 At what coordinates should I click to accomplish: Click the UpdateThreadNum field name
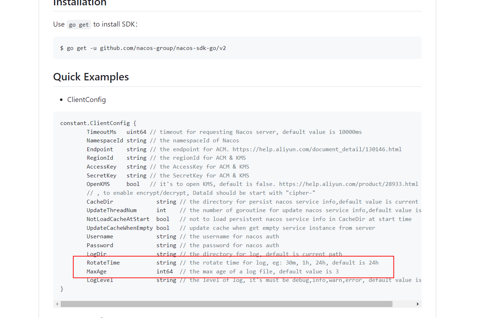[111, 210]
